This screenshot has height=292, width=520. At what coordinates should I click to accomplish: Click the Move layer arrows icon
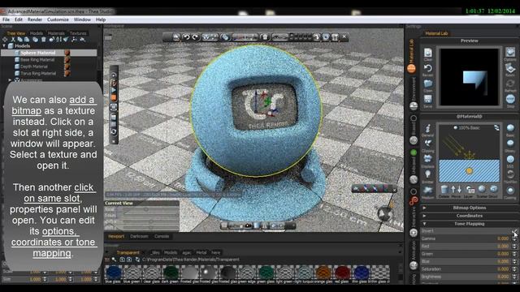tap(457, 189)
